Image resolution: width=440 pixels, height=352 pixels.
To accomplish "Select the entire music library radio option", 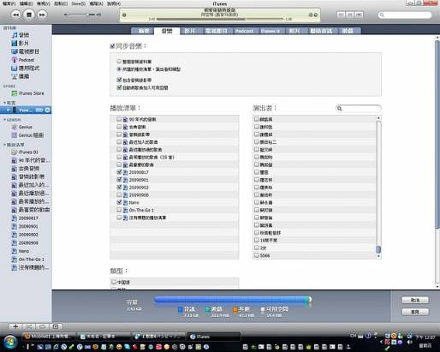I will (x=119, y=62).
